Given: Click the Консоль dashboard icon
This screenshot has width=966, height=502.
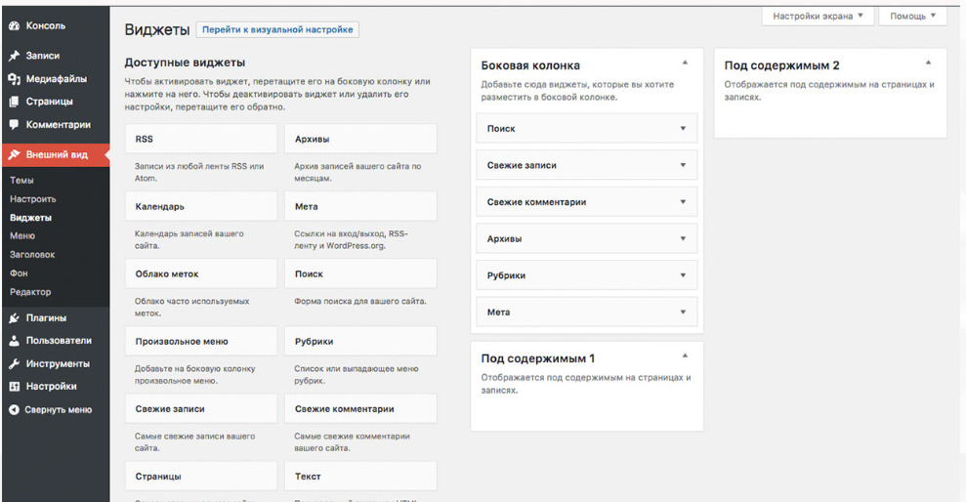Looking at the screenshot, I should click(x=15, y=25).
